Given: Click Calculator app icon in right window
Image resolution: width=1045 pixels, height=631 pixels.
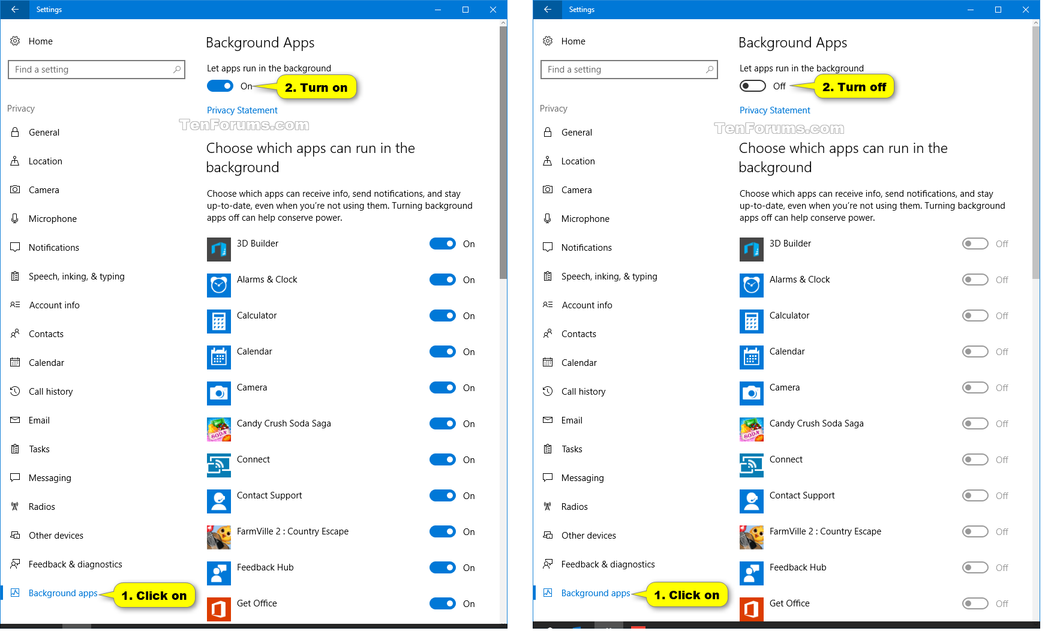Looking at the screenshot, I should (x=752, y=321).
